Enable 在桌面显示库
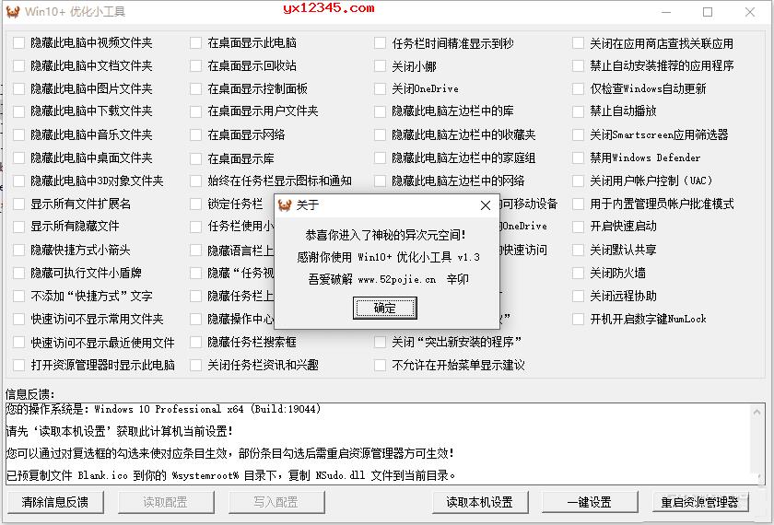The width and height of the screenshot is (774, 525). click(x=196, y=158)
